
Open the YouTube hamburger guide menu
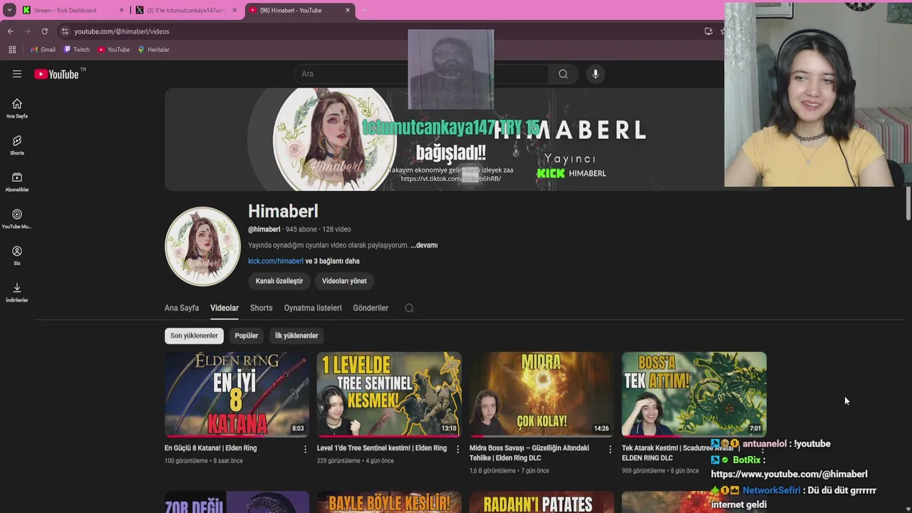(x=17, y=74)
